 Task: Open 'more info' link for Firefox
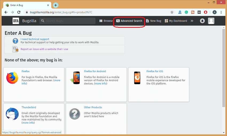(57, 80)
